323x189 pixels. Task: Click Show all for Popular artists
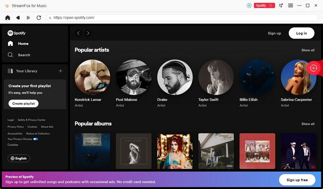[308, 50]
